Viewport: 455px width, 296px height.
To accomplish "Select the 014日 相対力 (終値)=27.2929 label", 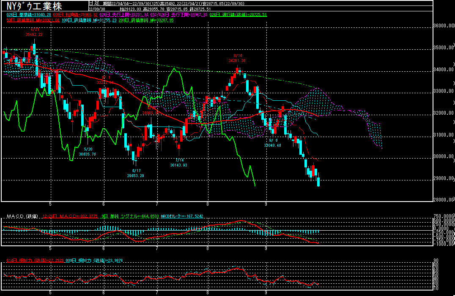I will [x=35, y=261].
